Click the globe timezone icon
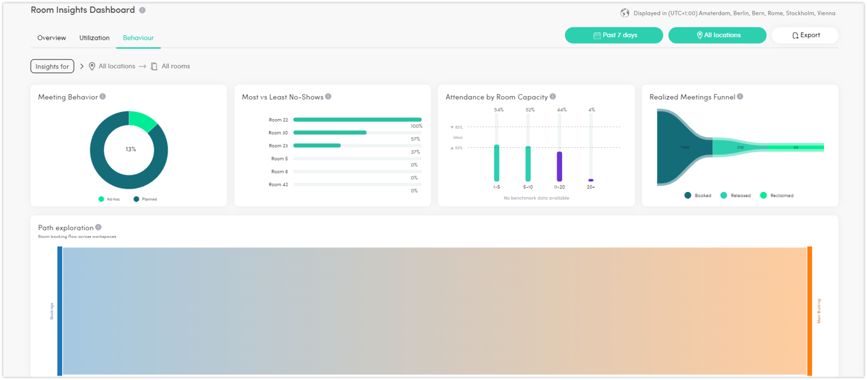Screen dimensions: 867x380 (x=626, y=12)
